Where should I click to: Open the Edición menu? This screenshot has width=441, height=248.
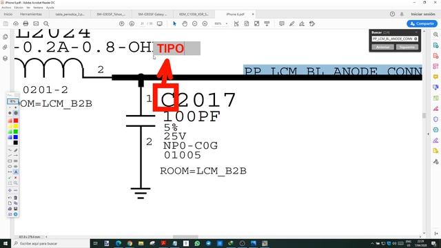point(19,8)
